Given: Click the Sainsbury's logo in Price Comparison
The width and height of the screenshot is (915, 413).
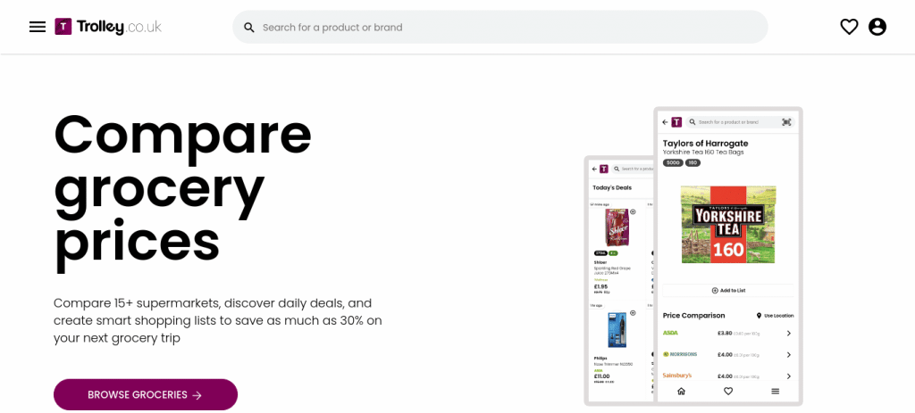Looking at the screenshot, I should [677, 376].
